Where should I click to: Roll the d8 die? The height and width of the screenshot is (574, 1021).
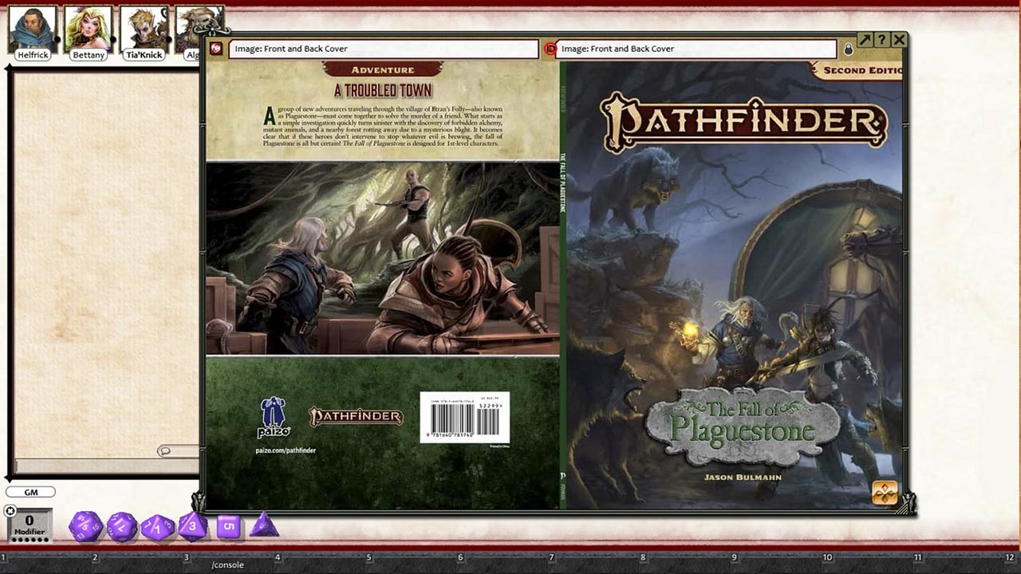(193, 525)
